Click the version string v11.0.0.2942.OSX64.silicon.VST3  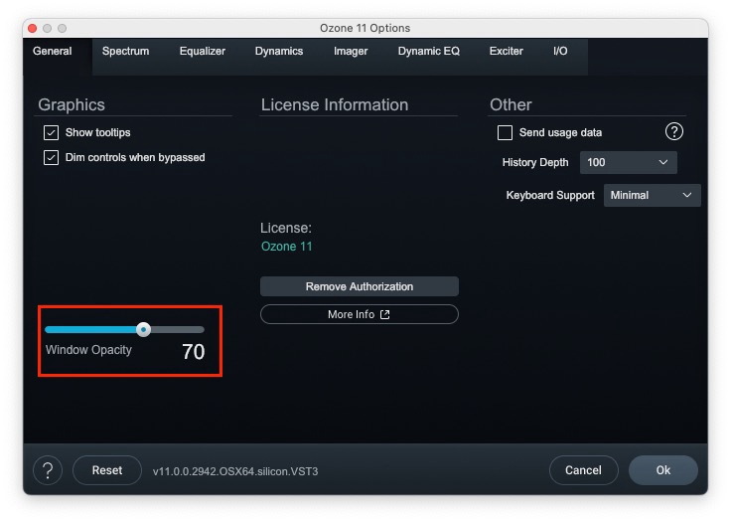tap(235, 471)
